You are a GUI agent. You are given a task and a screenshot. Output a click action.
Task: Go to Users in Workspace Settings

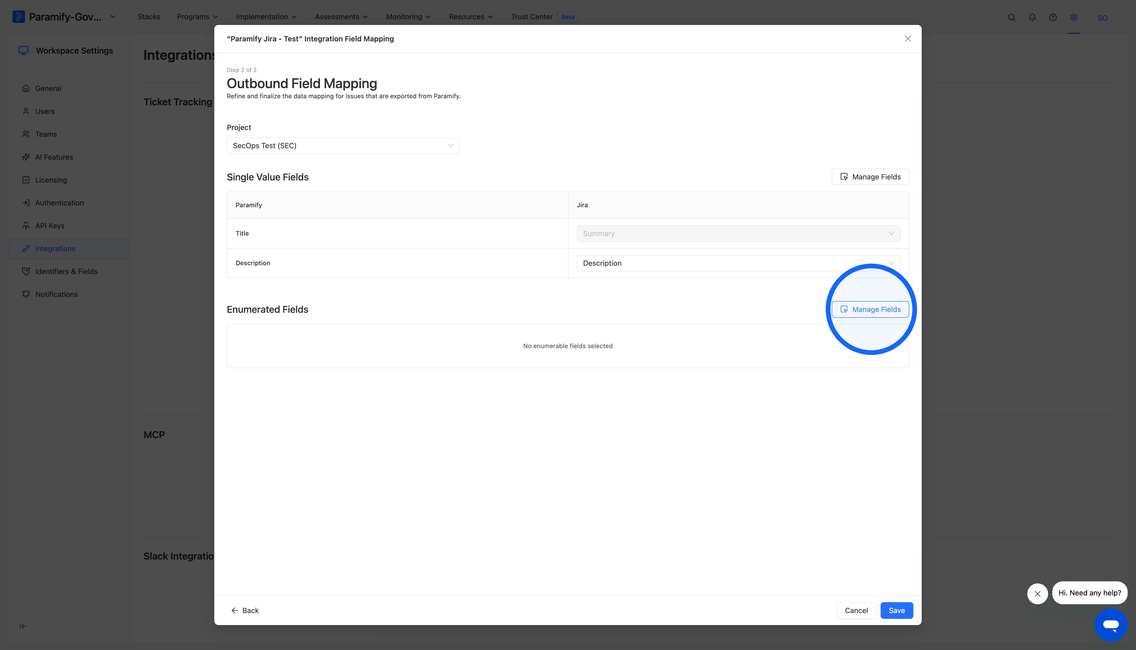click(x=68, y=111)
